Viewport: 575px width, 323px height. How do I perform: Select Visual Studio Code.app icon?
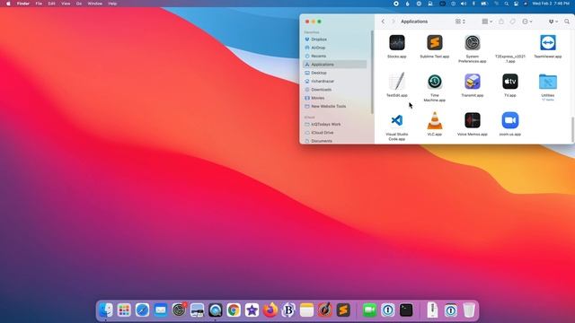point(397,120)
